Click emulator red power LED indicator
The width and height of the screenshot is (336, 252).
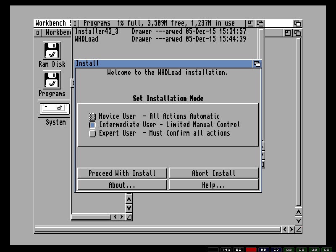click(251, 249)
